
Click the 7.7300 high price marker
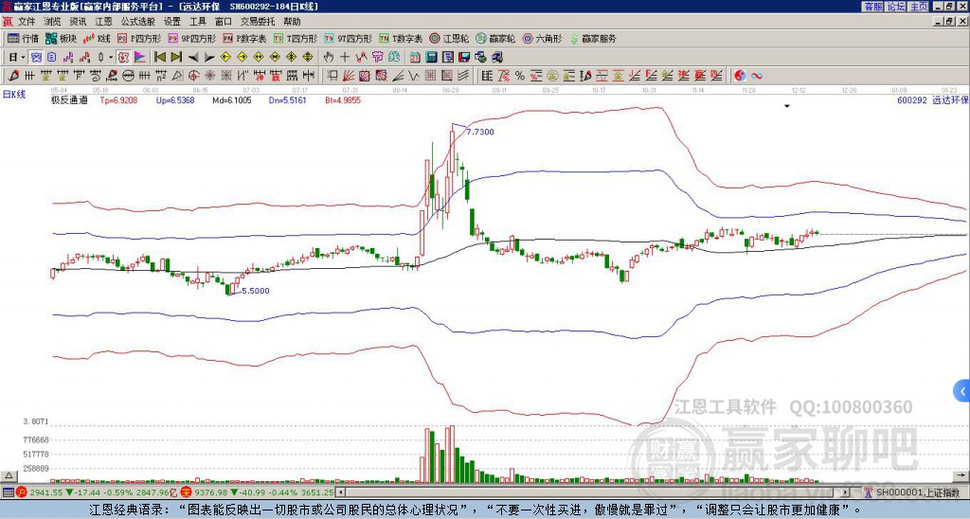(480, 132)
